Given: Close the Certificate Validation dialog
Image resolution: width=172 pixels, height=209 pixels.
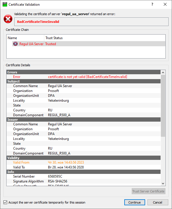Looking at the screenshot, I should pos(165,5).
